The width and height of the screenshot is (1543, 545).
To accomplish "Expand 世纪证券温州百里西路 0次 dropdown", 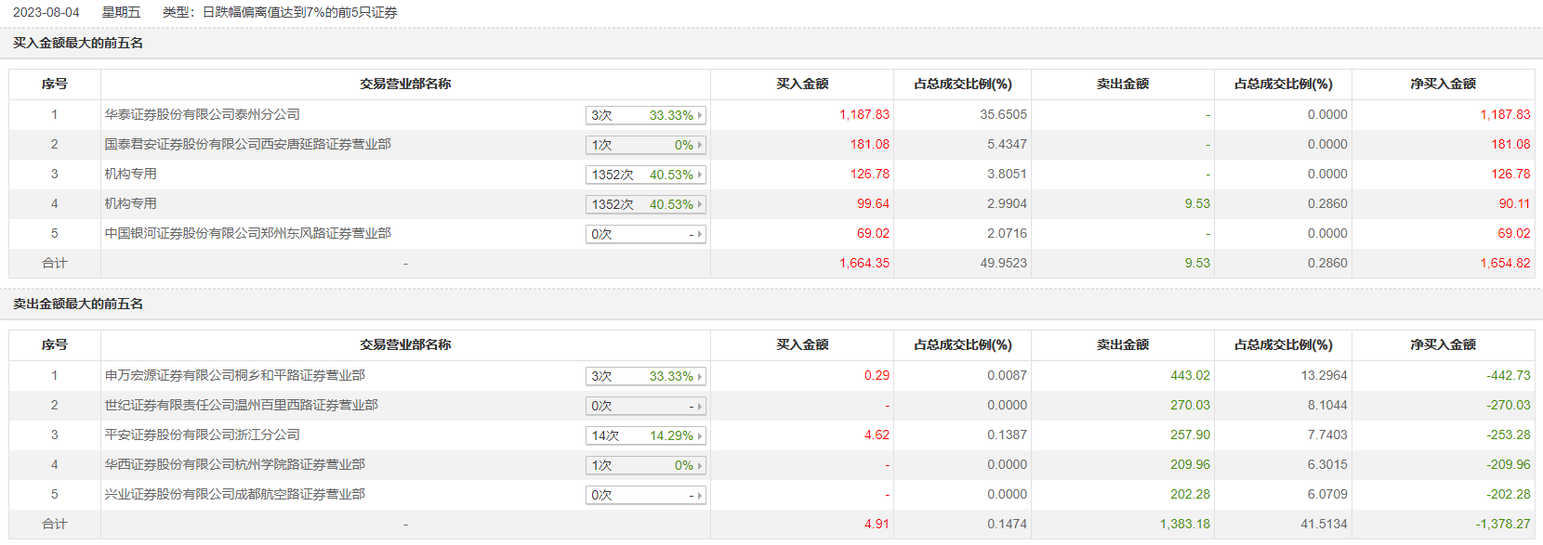I will click(645, 406).
